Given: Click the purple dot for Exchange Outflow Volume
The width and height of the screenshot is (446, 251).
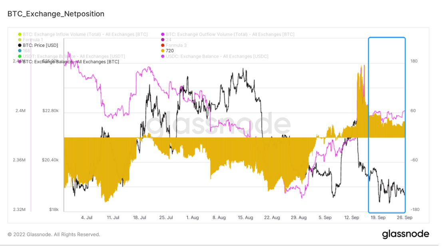Looking at the screenshot, I should 163,34.
